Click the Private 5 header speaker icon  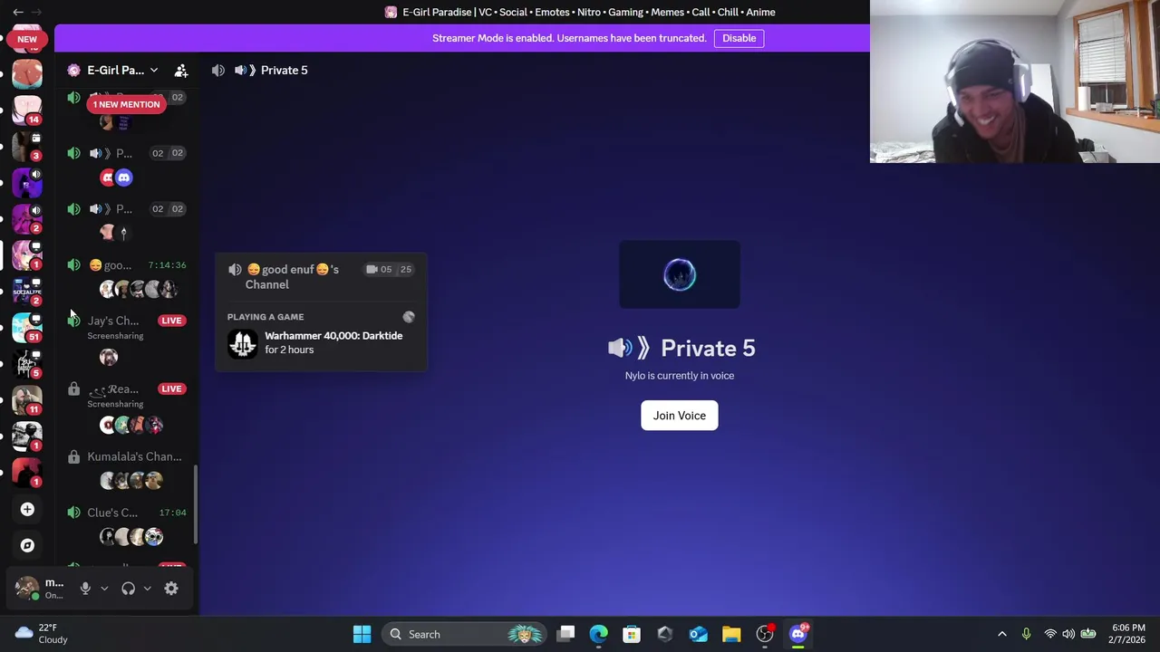point(218,70)
